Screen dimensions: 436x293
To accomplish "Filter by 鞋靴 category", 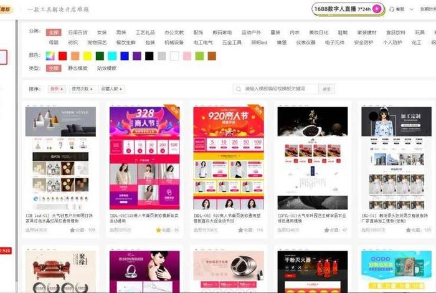I will pyautogui.click(x=343, y=32).
